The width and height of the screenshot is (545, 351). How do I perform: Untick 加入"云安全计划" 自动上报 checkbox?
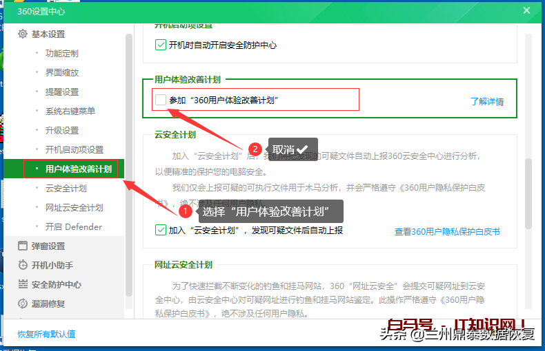(161, 230)
